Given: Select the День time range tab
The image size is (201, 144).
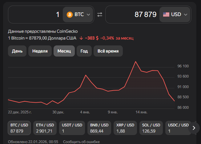Looking at the screenshot, I should [17, 51].
